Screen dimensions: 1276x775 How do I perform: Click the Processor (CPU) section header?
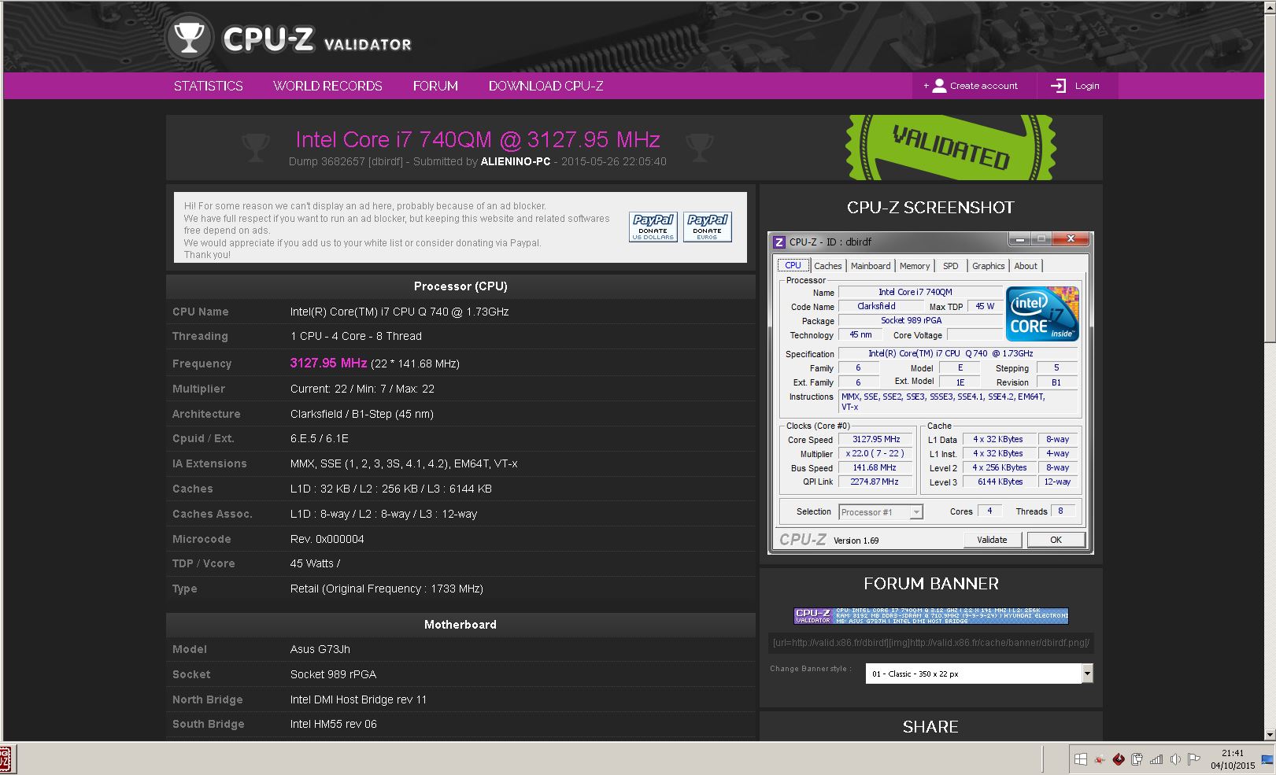[460, 286]
